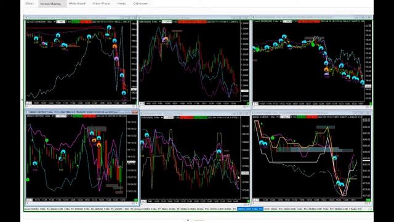Switch to the Slides tab
Image resolution: width=394 pixels, height=222 pixels.
pyautogui.click(x=30, y=4)
